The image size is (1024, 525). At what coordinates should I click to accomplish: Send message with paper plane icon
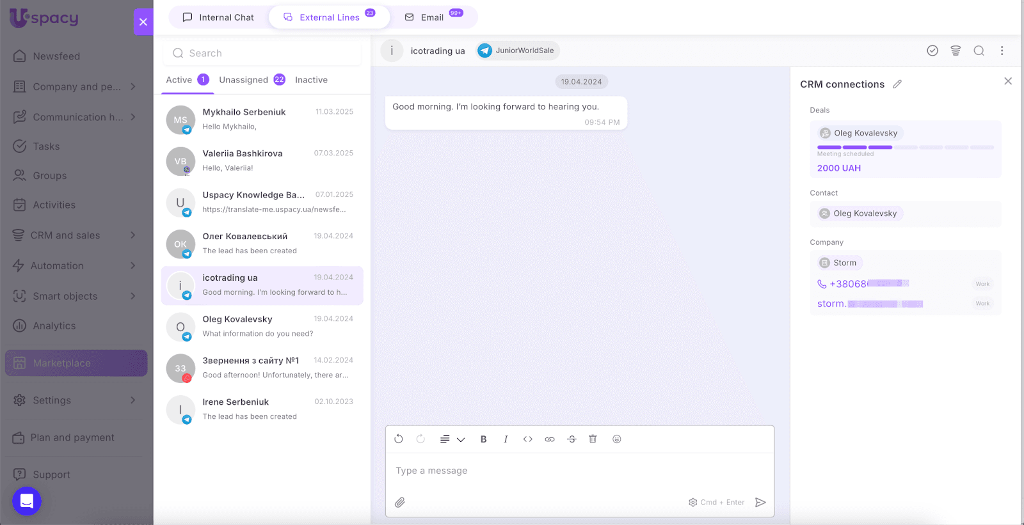point(760,503)
